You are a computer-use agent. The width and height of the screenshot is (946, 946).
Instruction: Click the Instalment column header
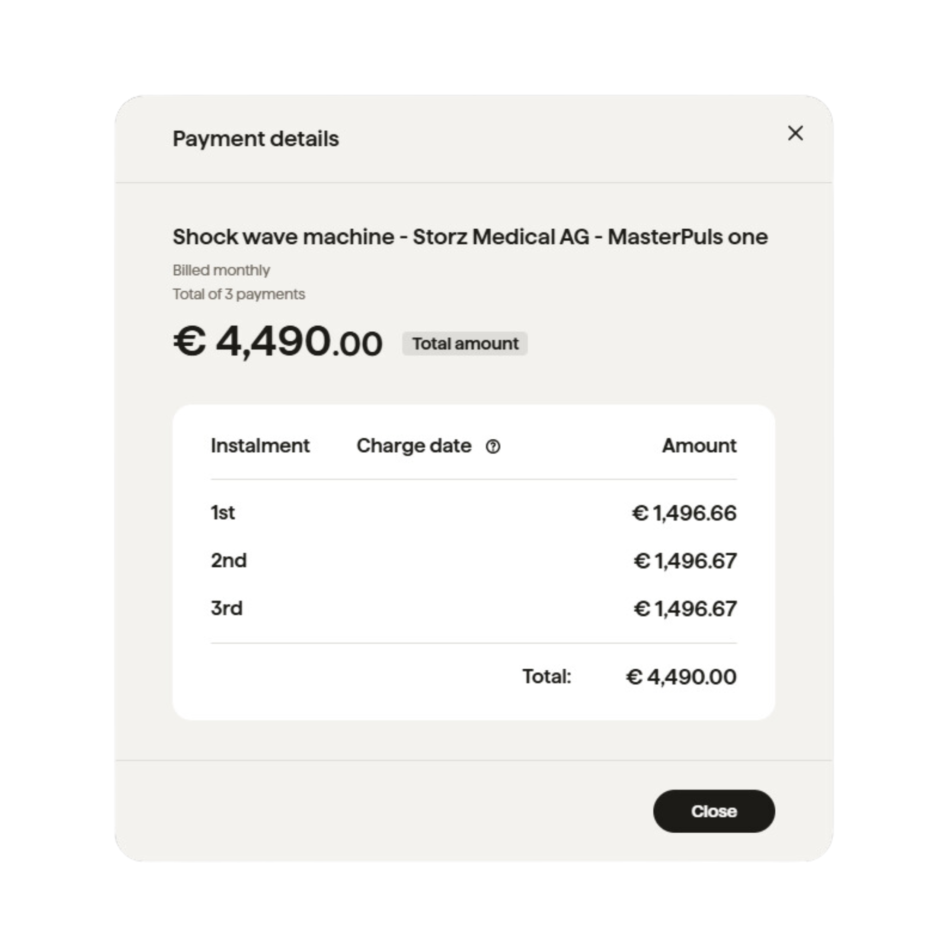coord(260,446)
